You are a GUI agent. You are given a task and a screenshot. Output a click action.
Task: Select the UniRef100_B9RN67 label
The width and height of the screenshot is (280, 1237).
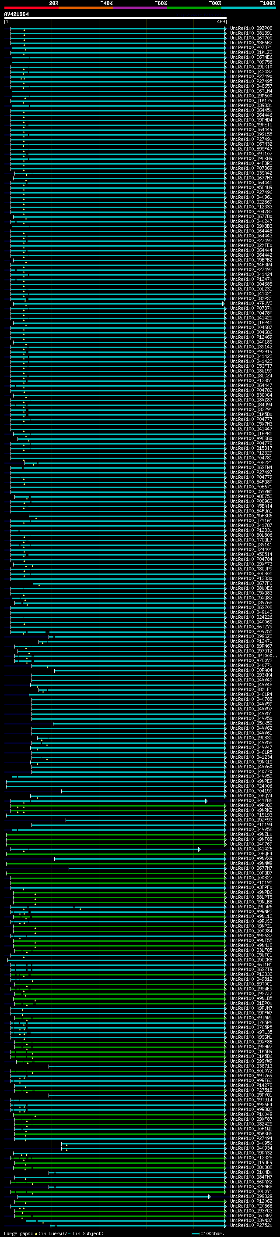coord(251,646)
